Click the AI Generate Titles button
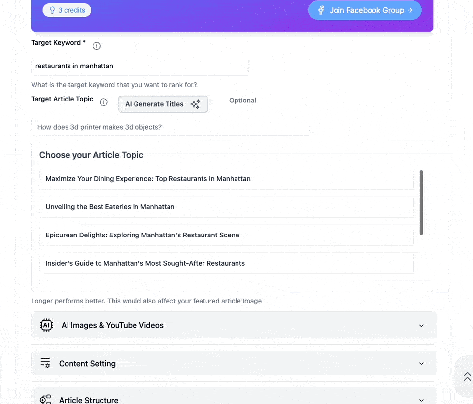The height and width of the screenshot is (404, 473). [163, 104]
